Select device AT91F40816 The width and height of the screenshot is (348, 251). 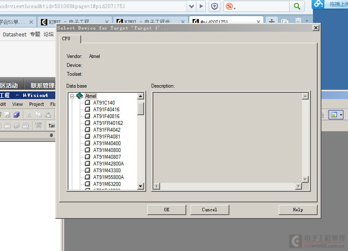click(x=106, y=116)
